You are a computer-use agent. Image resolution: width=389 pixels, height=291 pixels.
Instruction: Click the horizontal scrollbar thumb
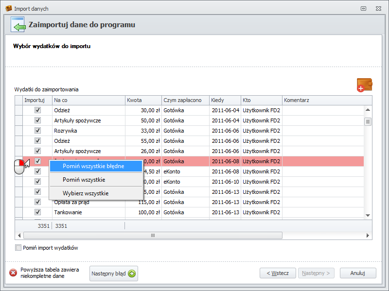click(153, 235)
